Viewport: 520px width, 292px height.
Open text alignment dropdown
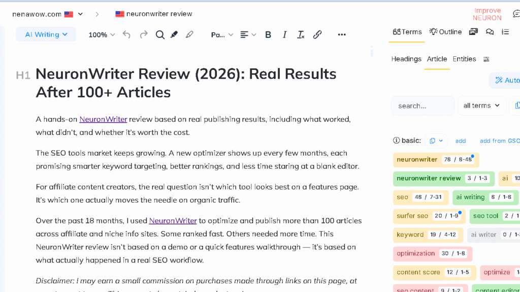[x=248, y=34]
